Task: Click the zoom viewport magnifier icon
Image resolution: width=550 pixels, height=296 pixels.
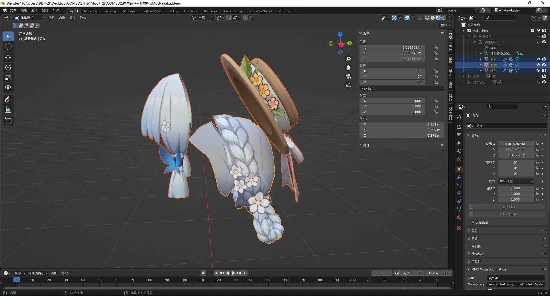Action: [348, 59]
